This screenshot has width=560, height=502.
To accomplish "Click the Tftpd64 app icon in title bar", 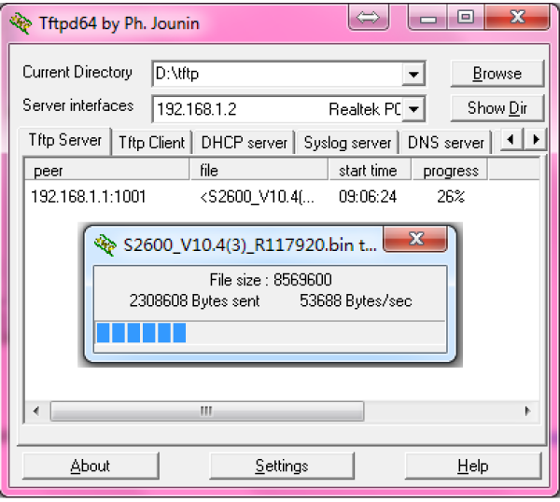I will click(x=21, y=23).
